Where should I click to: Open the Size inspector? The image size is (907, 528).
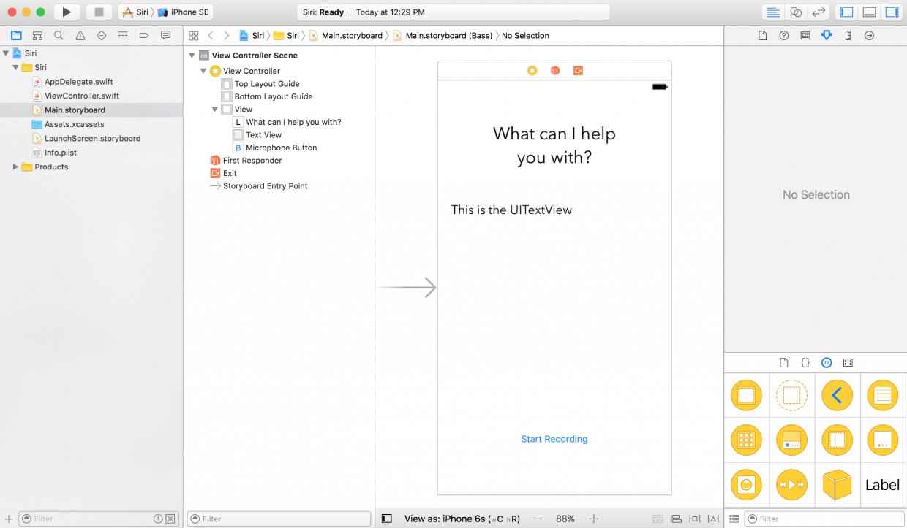click(848, 35)
